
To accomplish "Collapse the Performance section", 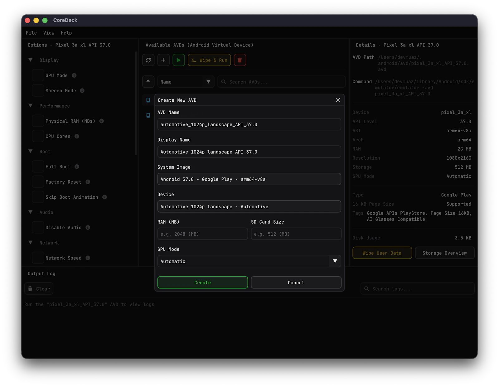I will coord(31,106).
